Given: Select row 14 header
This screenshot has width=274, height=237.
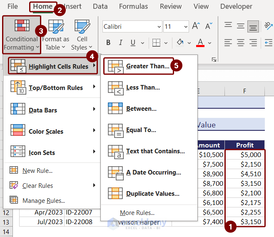Looking at the screenshot, I should point(6,232).
